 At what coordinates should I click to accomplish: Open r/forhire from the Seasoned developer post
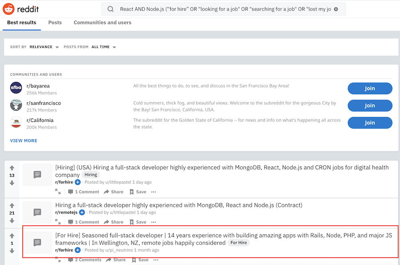coord(64,250)
